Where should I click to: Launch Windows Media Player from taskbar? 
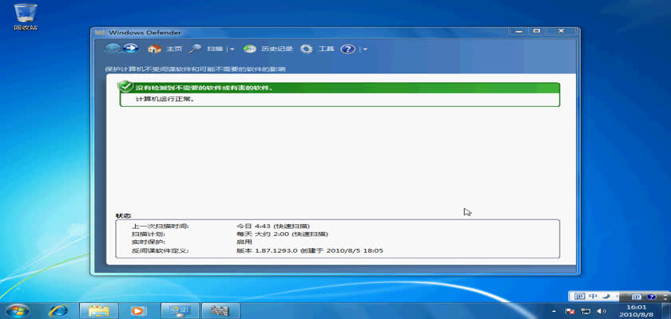point(138,310)
